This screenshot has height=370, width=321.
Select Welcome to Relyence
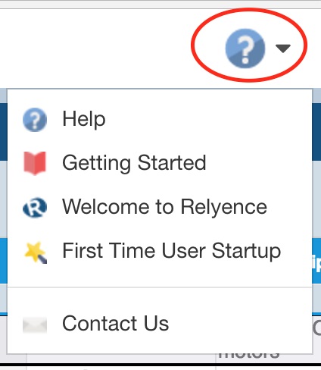coord(164,207)
